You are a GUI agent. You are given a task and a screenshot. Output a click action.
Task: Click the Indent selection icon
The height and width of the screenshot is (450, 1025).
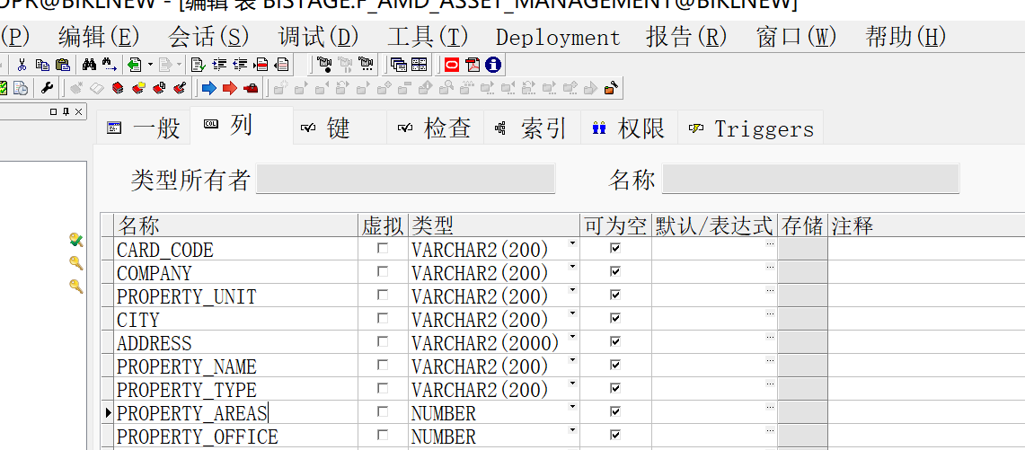click(x=219, y=65)
